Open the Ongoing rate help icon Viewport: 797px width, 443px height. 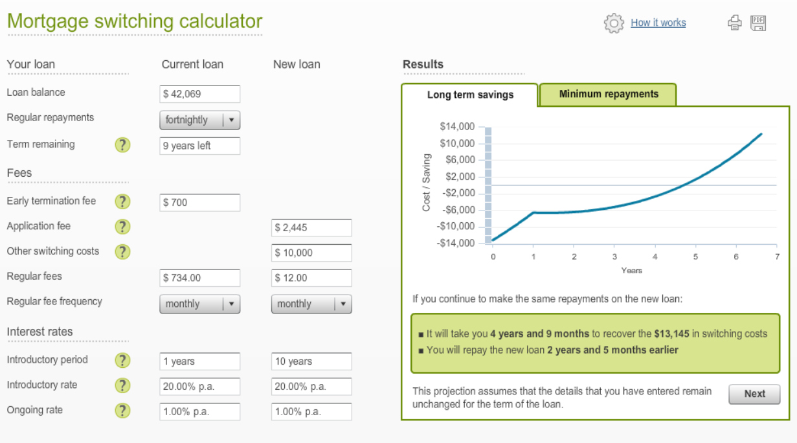(x=122, y=410)
